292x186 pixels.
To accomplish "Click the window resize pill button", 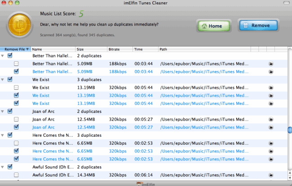I will click(286, 3).
